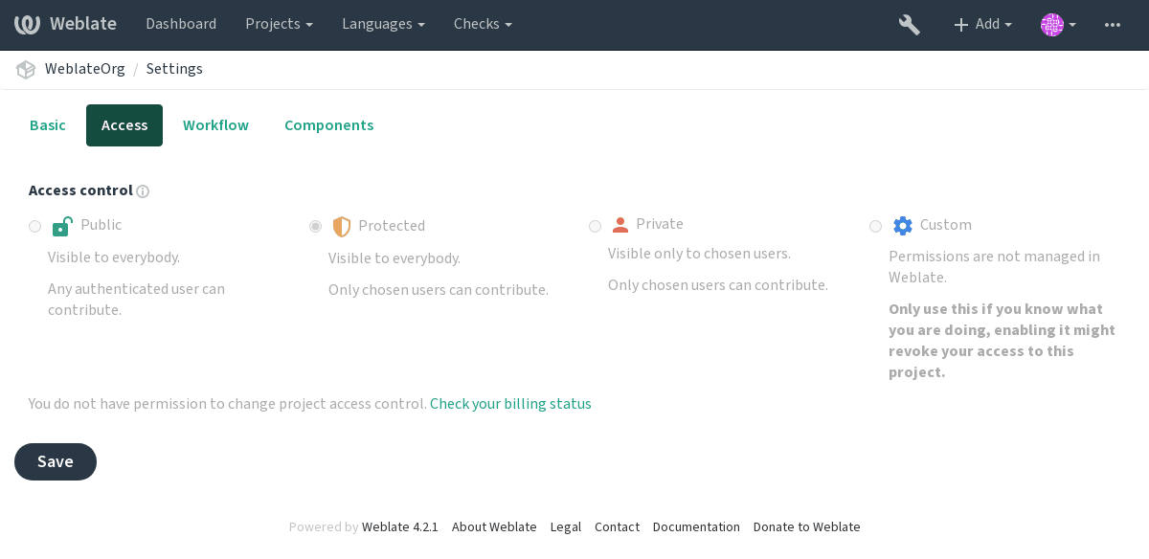Select the Custom radio button
The image size is (1149, 559).
[876, 227]
